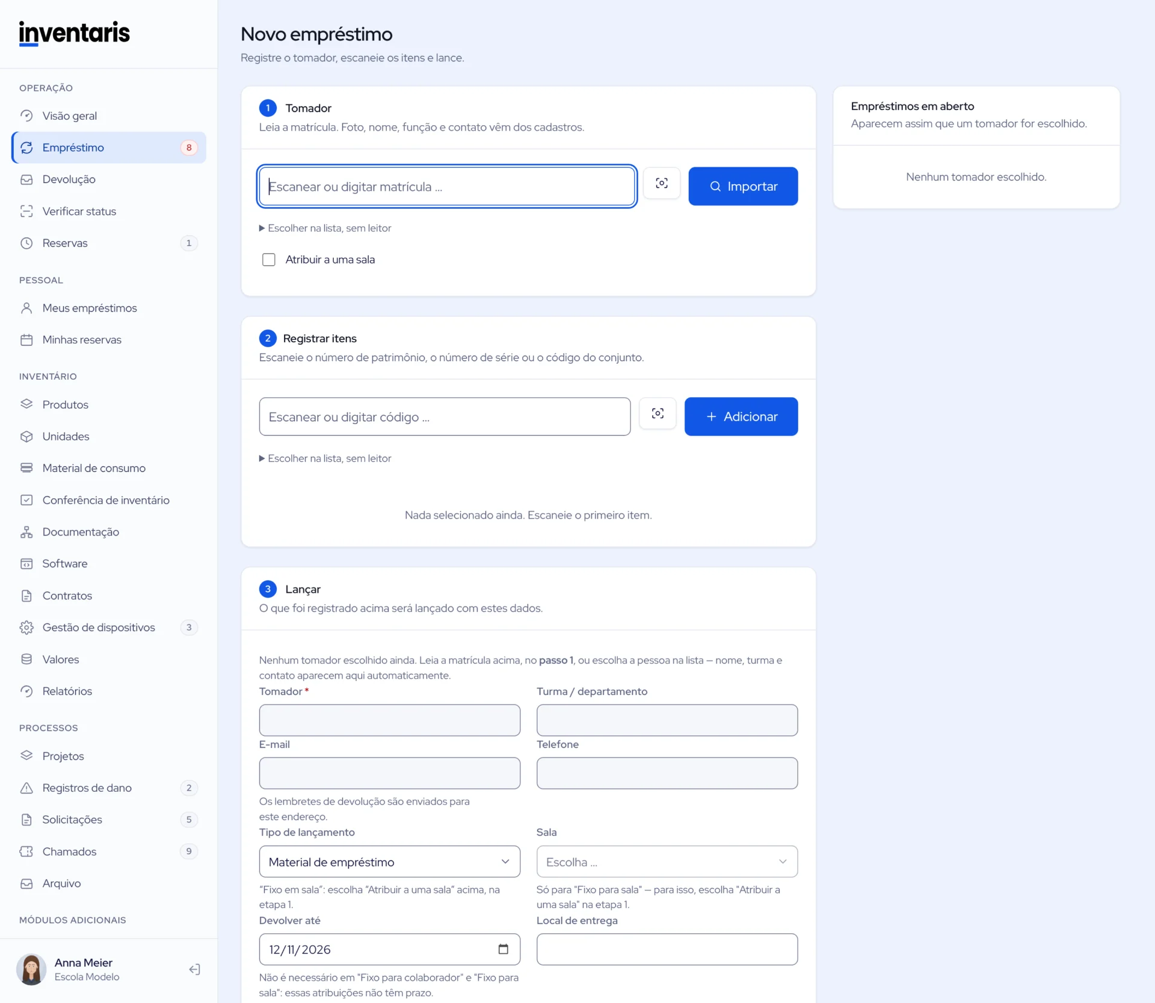Open the Sala dropdown

667,862
